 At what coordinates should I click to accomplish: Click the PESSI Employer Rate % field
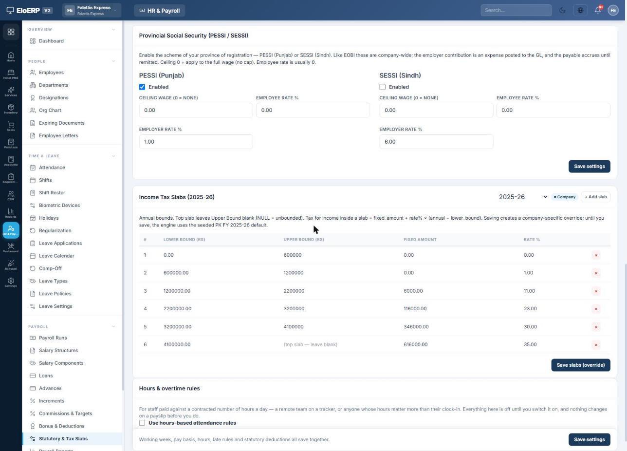coord(196,142)
